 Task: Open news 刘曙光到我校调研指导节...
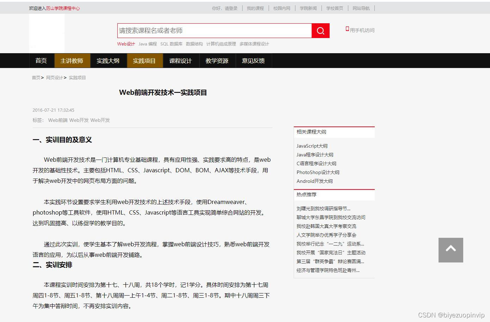point(323,209)
